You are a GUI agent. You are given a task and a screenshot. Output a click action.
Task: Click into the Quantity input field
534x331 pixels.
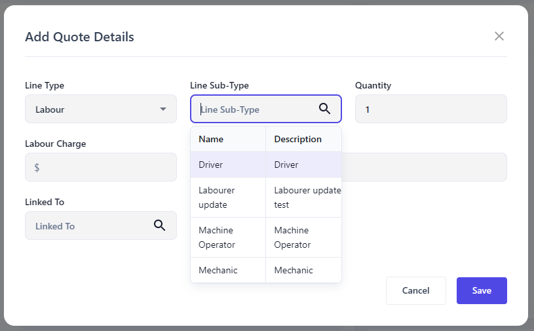[430, 109]
